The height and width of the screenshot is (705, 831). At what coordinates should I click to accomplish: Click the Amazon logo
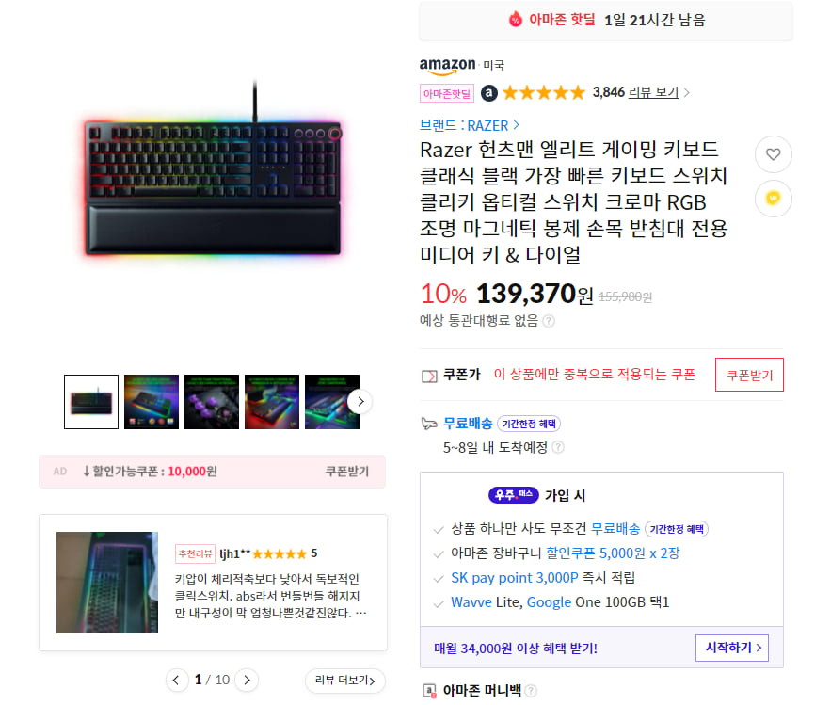(447, 66)
